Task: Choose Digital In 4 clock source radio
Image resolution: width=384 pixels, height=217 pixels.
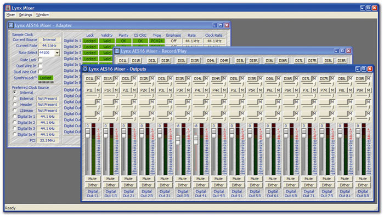Action: click(15, 134)
